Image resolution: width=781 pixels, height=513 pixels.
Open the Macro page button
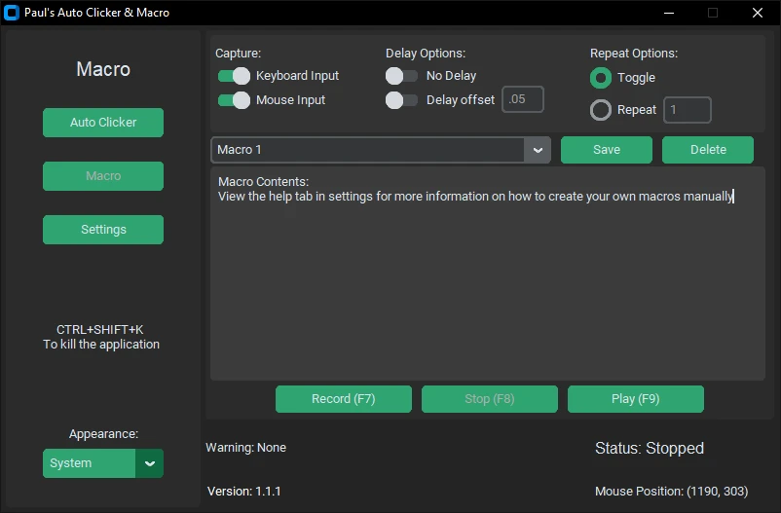(103, 176)
